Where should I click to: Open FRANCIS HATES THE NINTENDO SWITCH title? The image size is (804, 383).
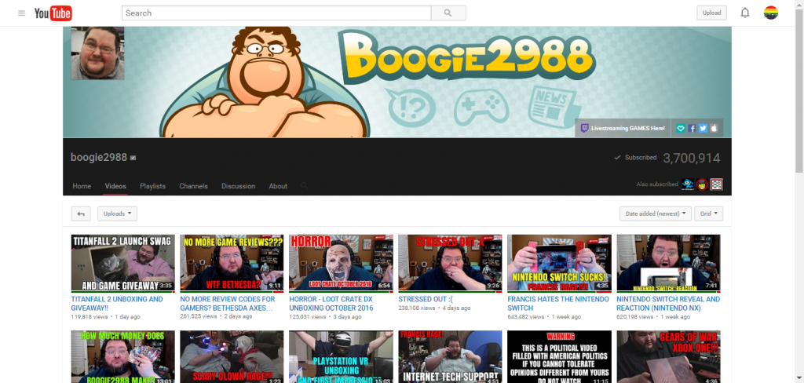click(x=558, y=304)
